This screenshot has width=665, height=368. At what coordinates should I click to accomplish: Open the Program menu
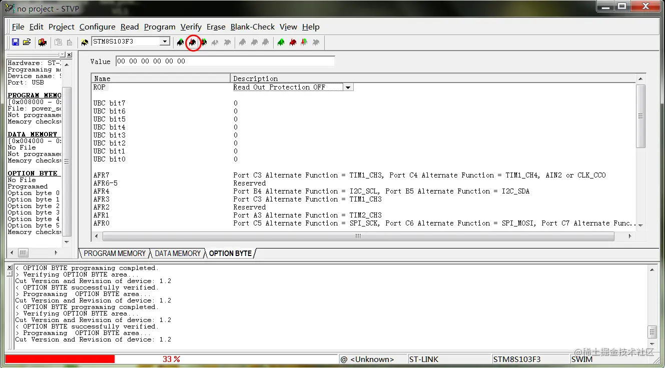(160, 27)
